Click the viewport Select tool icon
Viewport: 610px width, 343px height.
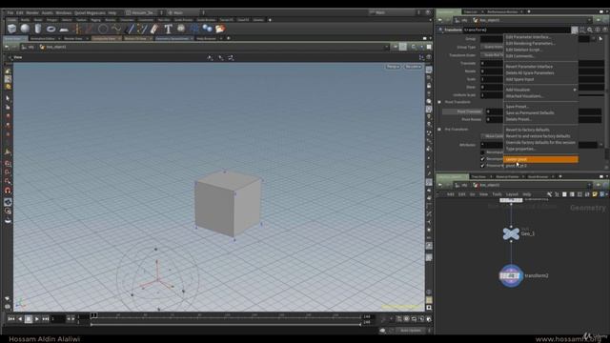coord(8,98)
